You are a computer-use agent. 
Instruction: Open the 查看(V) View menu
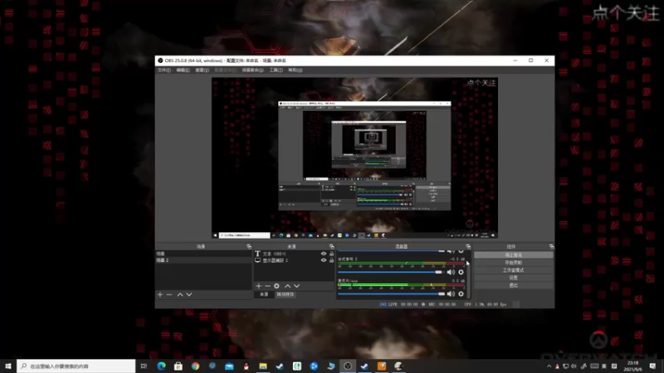pyautogui.click(x=202, y=70)
